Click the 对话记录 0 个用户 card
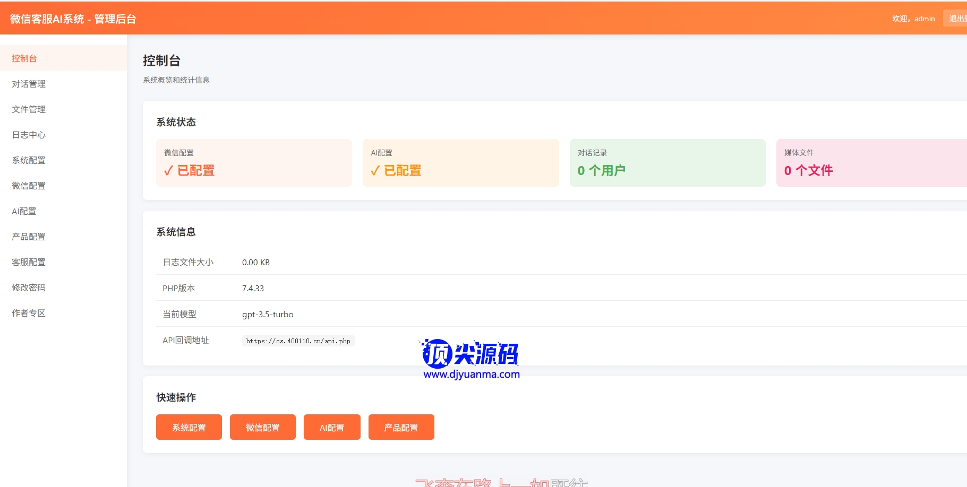This screenshot has height=487, width=967. (667, 163)
